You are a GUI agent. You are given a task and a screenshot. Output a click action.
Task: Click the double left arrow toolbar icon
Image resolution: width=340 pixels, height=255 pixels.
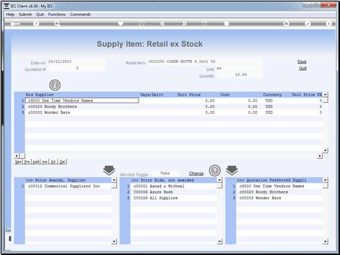click(162, 24)
